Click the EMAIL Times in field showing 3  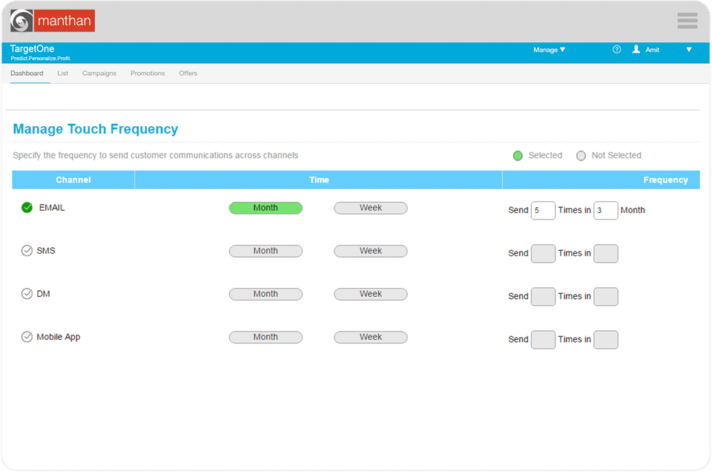point(606,210)
